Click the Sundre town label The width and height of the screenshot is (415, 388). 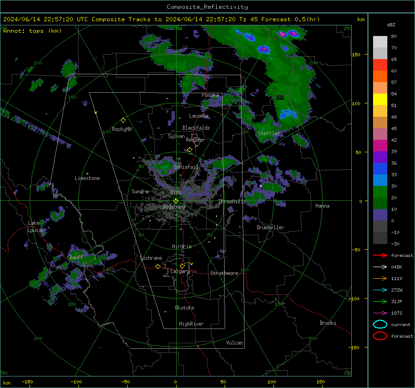coord(140,191)
